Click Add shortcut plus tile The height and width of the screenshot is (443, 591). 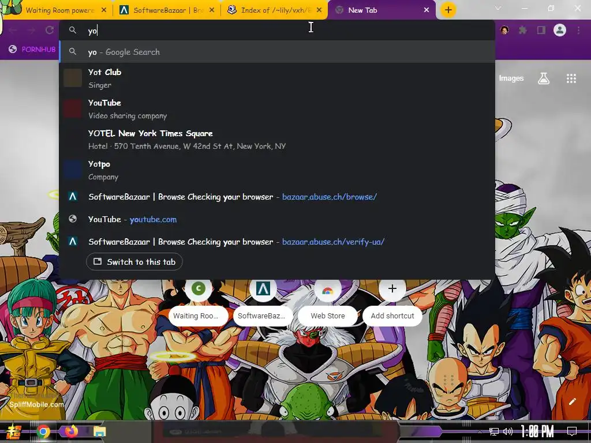pyautogui.click(x=392, y=302)
